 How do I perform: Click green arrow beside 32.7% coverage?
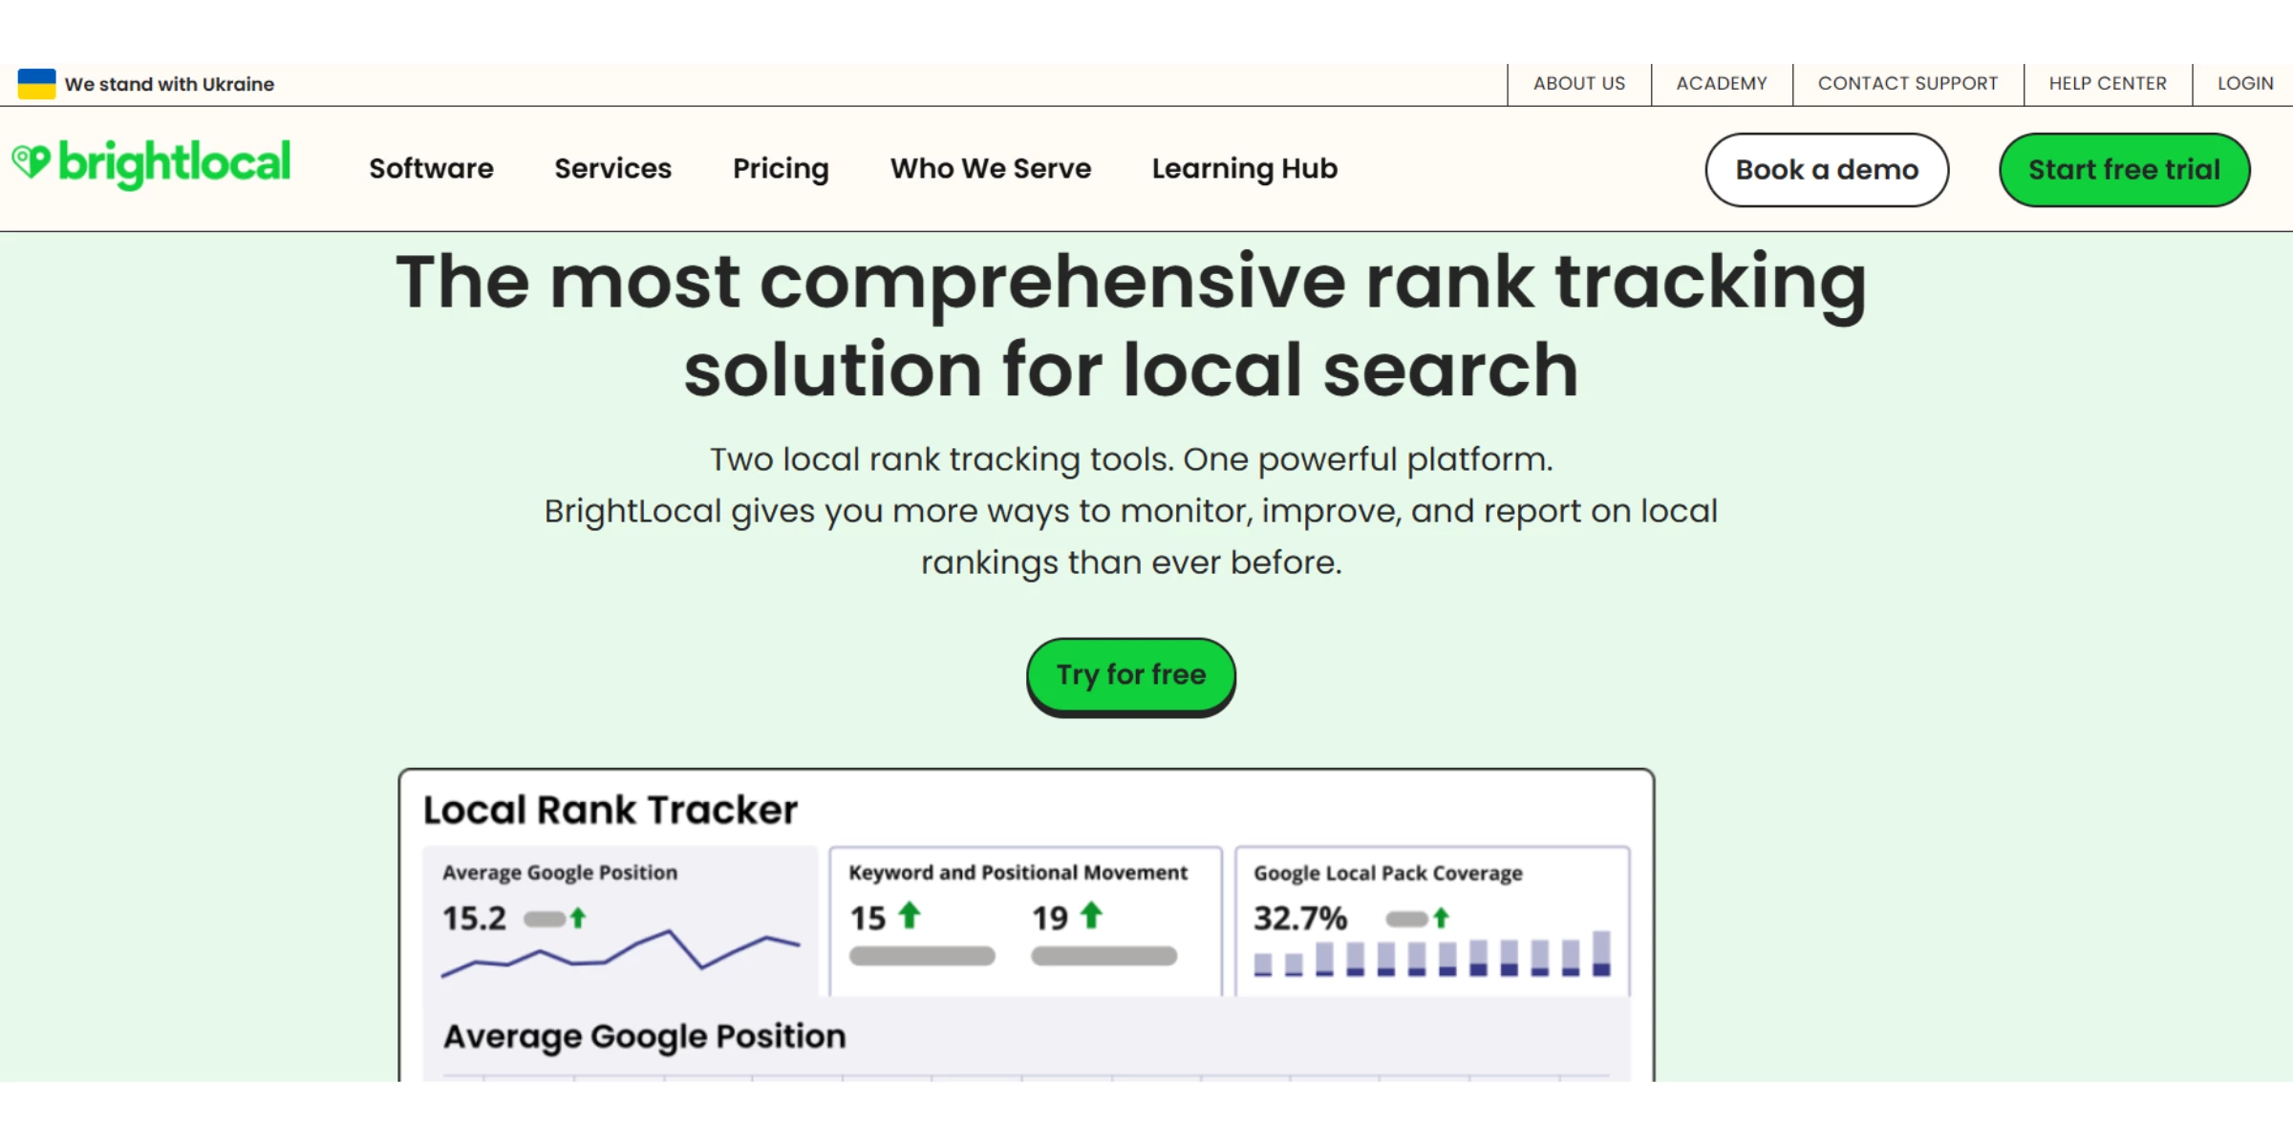tap(1441, 918)
